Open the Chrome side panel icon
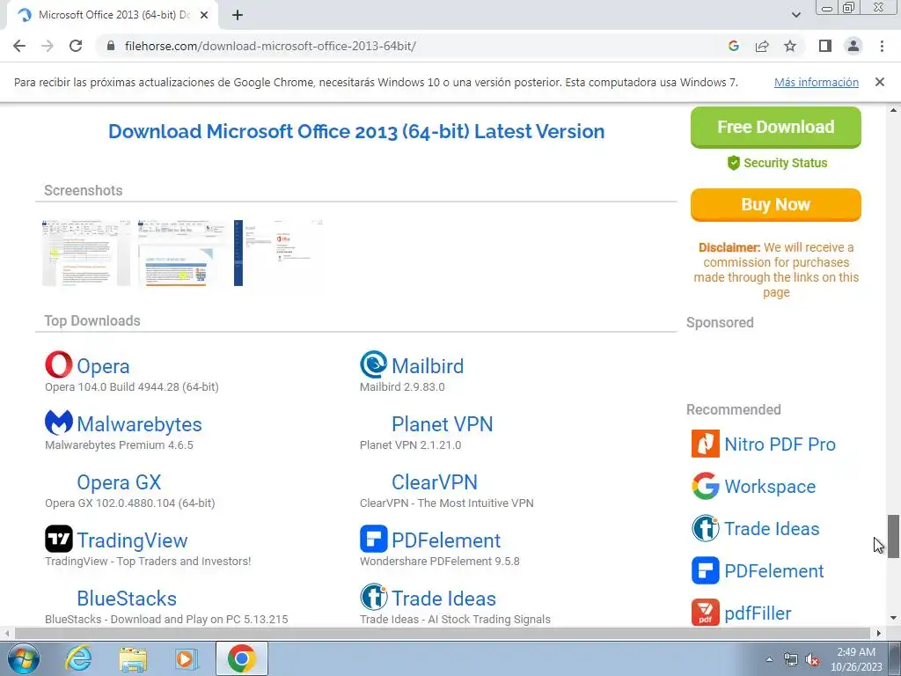This screenshot has width=901, height=676. 825,46
